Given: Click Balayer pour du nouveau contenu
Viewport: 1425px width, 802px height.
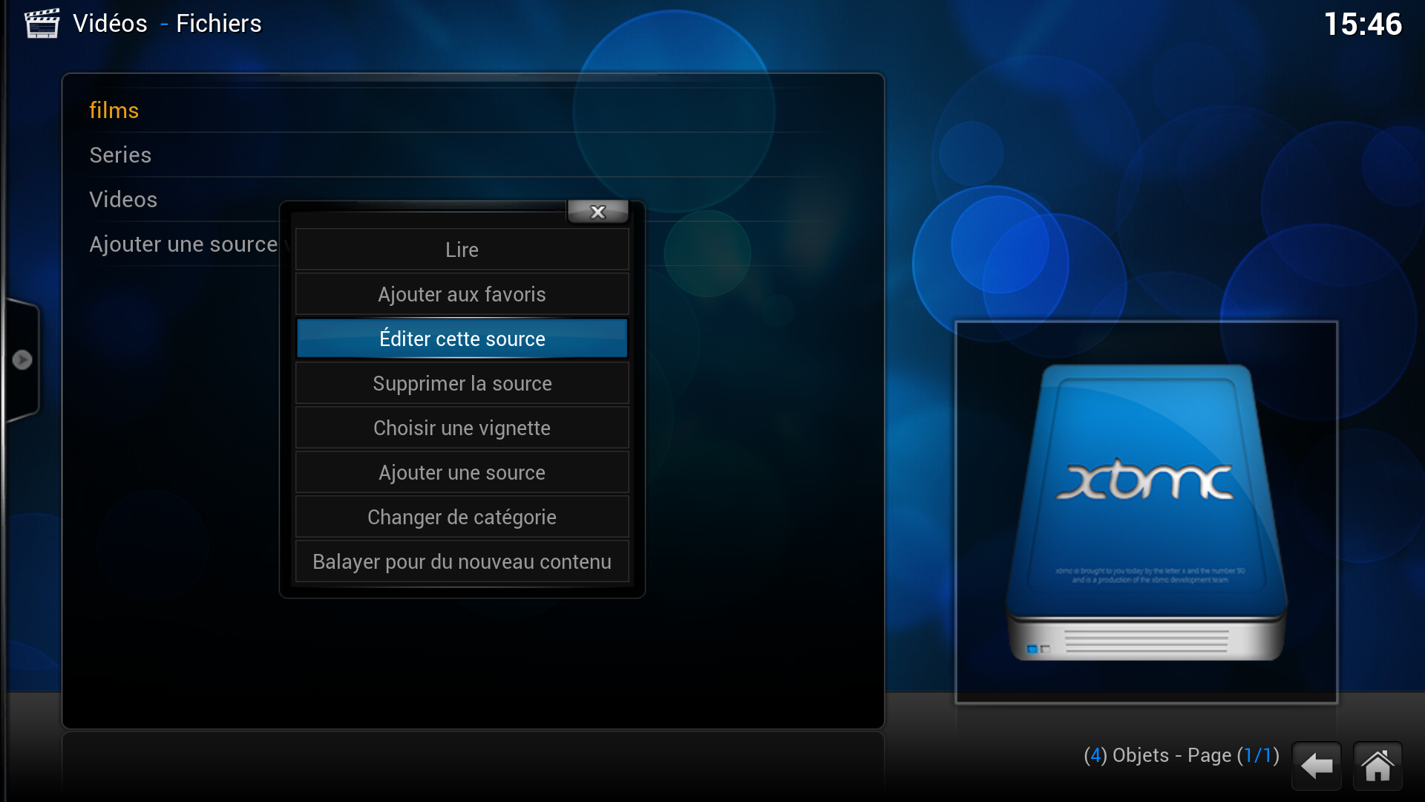Looking at the screenshot, I should point(462,562).
